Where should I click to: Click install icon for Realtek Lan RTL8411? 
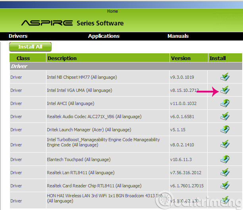[225, 172]
